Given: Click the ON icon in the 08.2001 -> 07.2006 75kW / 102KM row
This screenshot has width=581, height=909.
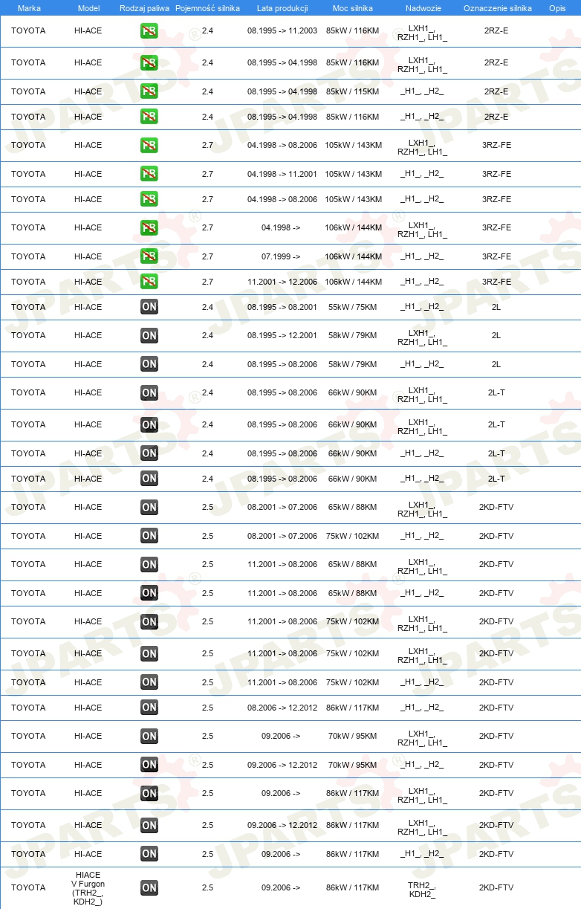Looking at the screenshot, I should click(149, 536).
